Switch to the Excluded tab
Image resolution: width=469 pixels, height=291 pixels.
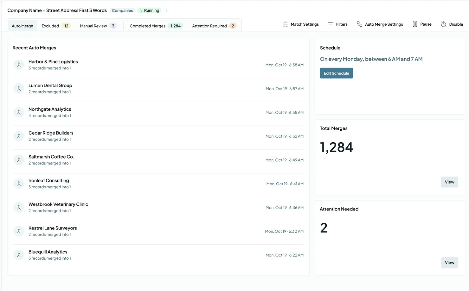[x=56, y=26]
